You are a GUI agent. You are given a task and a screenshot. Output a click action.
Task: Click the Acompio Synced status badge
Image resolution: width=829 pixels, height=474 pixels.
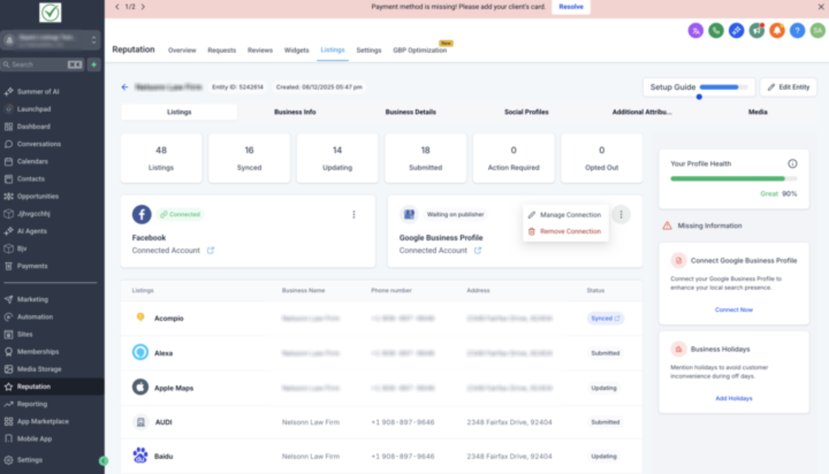(605, 318)
